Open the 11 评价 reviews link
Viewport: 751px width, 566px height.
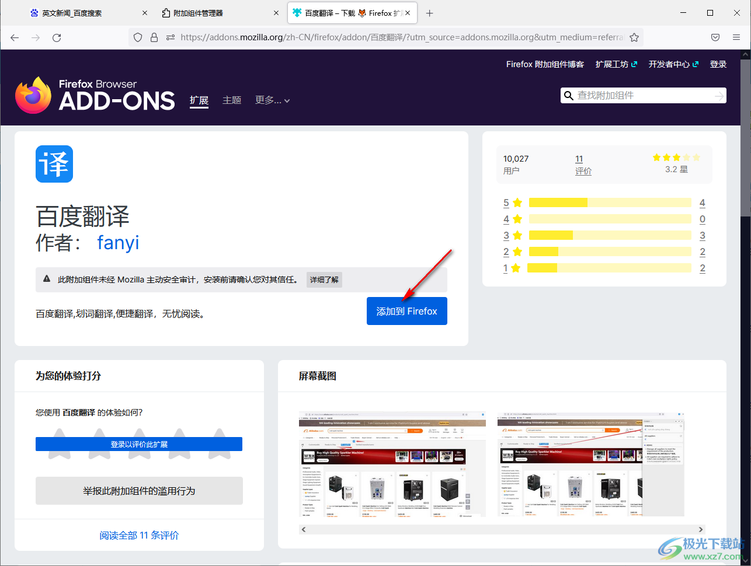click(x=583, y=165)
